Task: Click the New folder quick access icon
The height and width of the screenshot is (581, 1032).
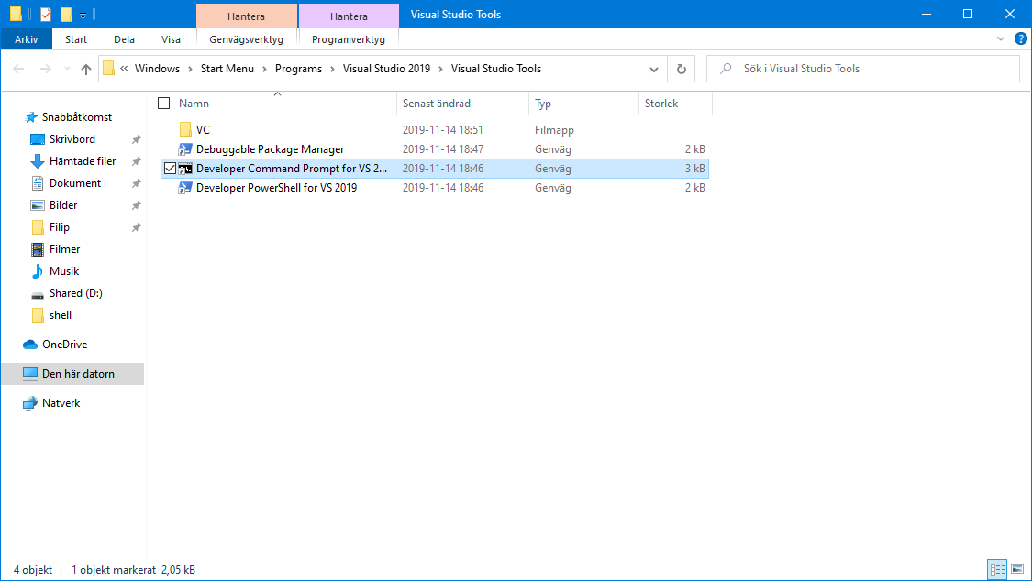Action: tap(66, 14)
